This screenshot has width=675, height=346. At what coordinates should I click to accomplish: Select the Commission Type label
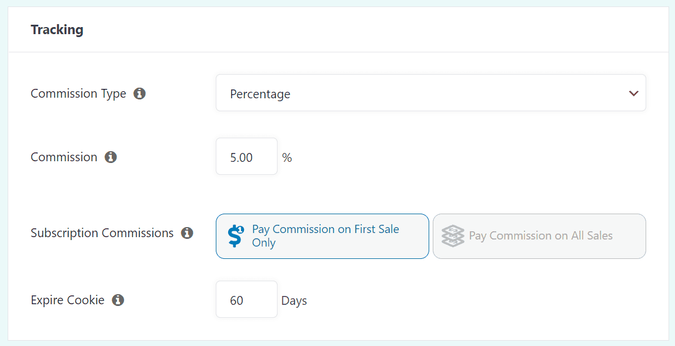(78, 93)
